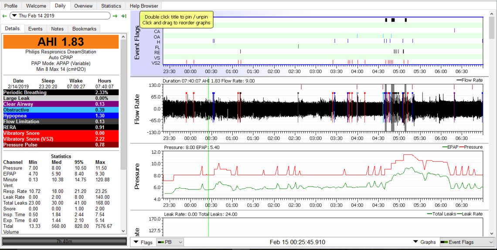Click the Vibratory Snore (VS2) row
Viewport: 497px width, 250px height.
coord(61,139)
